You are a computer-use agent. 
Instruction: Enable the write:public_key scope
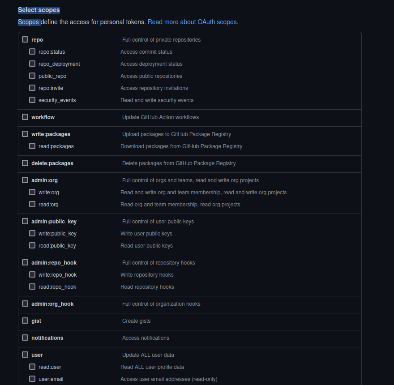[32, 233]
